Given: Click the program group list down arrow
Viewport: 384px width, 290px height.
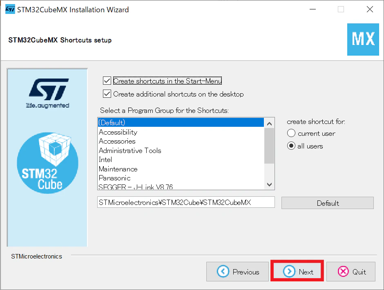Looking at the screenshot, I should (x=269, y=184).
